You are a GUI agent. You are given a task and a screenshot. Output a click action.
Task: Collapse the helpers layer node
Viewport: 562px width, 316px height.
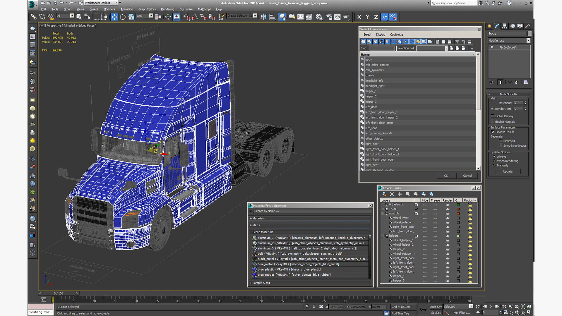coord(382,236)
